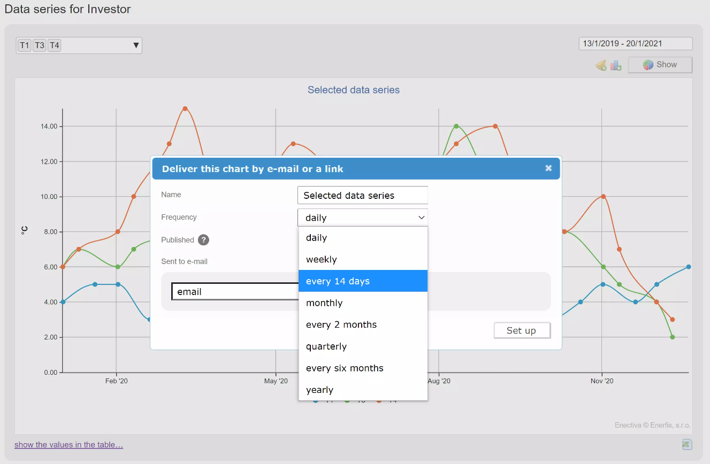The image size is (710, 464).
Task: Click the date range field
Action: tap(635, 44)
